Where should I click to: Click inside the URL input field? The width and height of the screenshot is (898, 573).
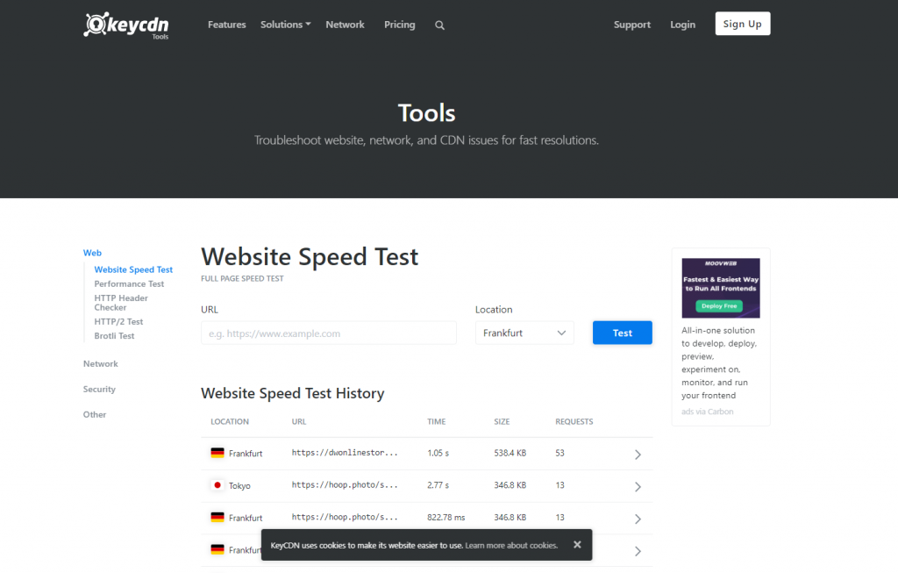[328, 333]
